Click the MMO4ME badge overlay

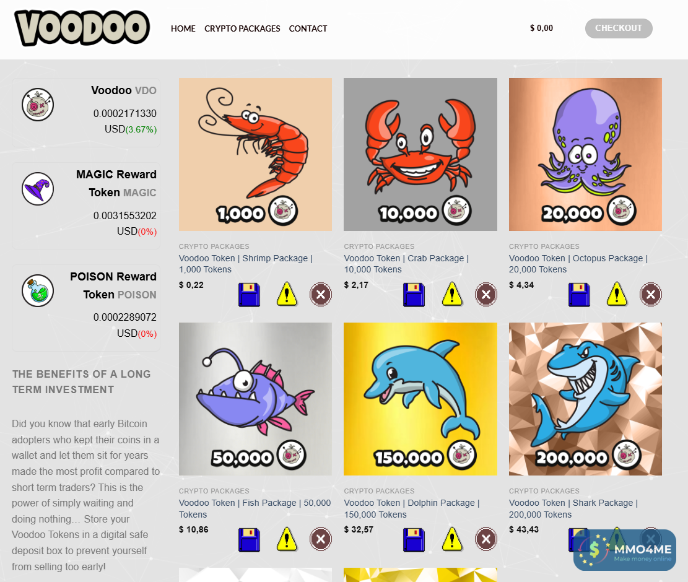(x=624, y=550)
